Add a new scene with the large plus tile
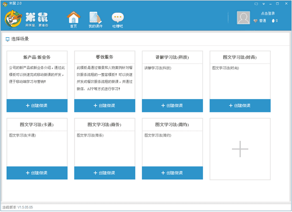 [x=240, y=149]
